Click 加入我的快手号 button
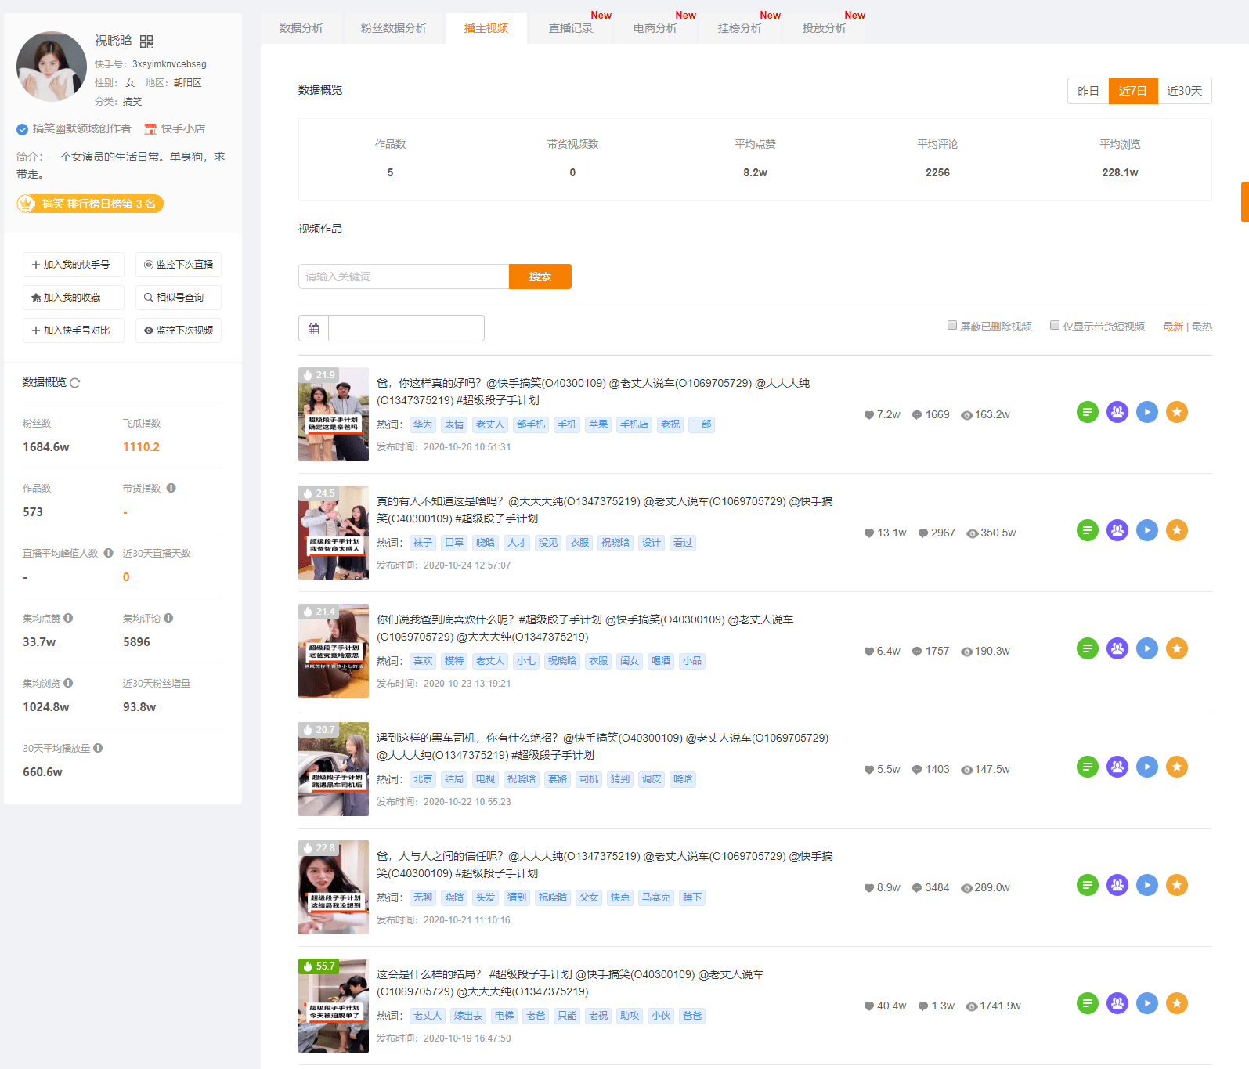Viewport: 1249px width, 1069px height. click(73, 265)
